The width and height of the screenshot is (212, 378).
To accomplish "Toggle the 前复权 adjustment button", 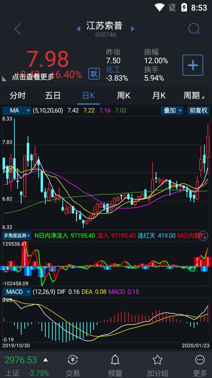I will click(198, 110).
